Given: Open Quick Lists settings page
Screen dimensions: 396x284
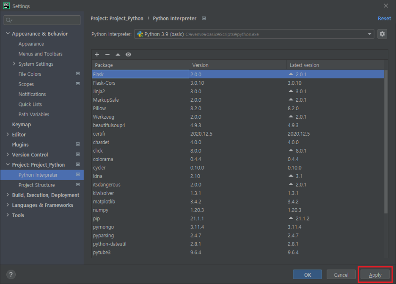Looking at the screenshot, I should tap(30, 104).
